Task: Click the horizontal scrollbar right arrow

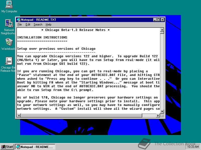Action: click(x=158, y=115)
